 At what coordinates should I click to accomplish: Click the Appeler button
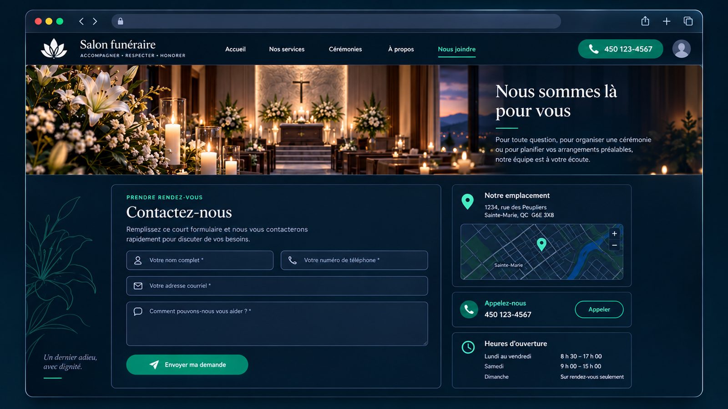(x=599, y=309)
